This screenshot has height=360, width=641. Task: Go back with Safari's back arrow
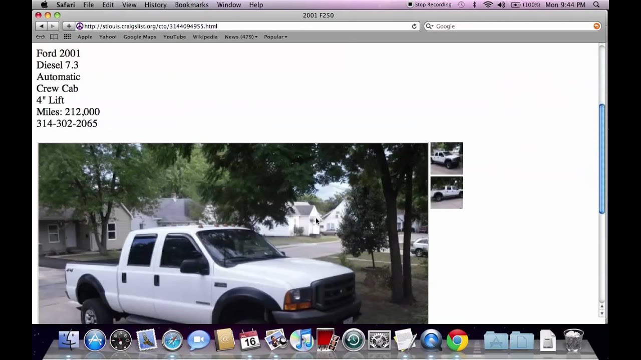[x=41, y=26]
